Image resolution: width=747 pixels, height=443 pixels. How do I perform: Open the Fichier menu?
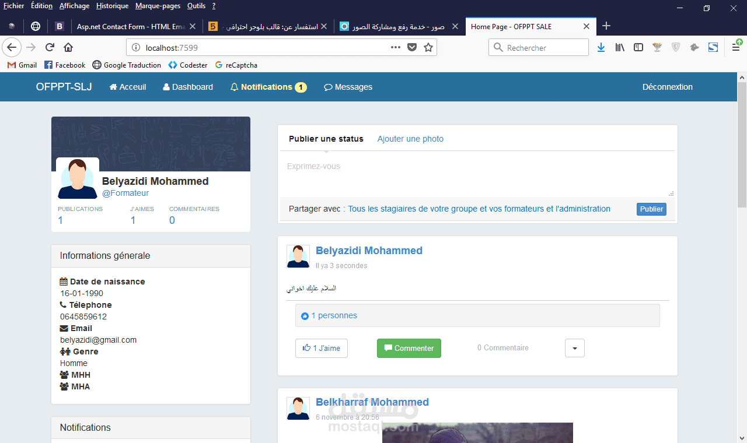[14, 6]
